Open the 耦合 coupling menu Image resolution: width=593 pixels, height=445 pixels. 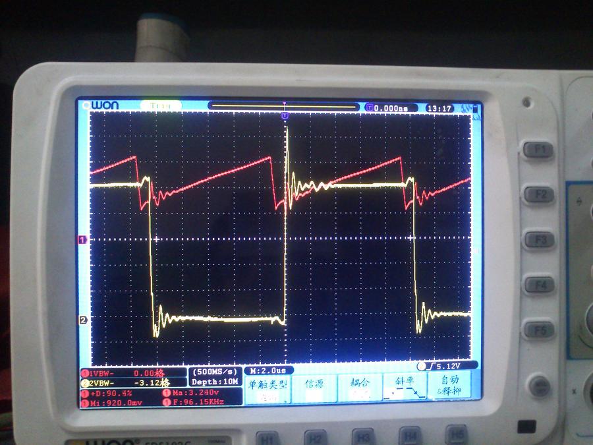coord(360,386)
